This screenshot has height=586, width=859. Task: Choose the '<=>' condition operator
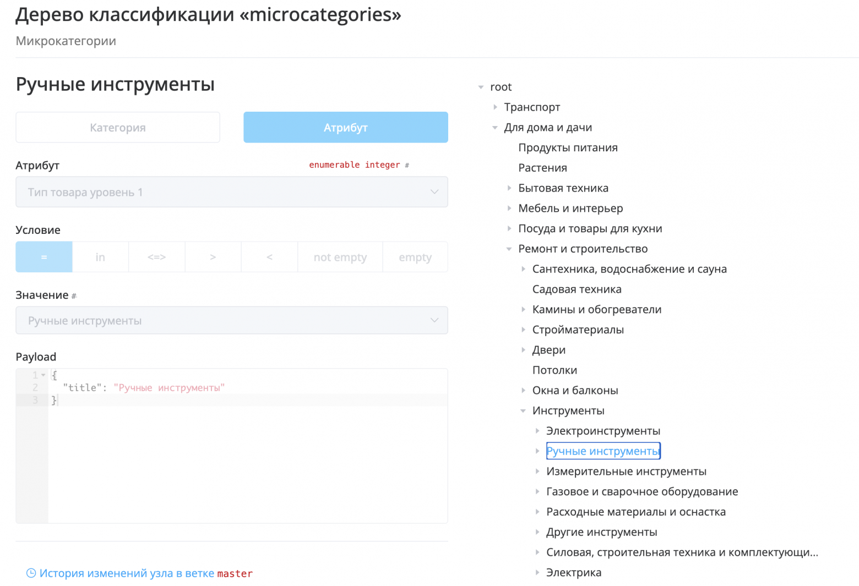click(156, 257)
